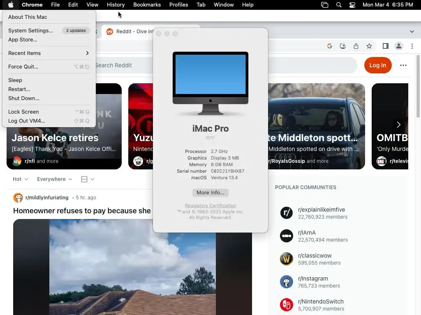Bookmark this tab with the star icon
The height and width of the screenshot is (315, 421).
pos(369,46)
